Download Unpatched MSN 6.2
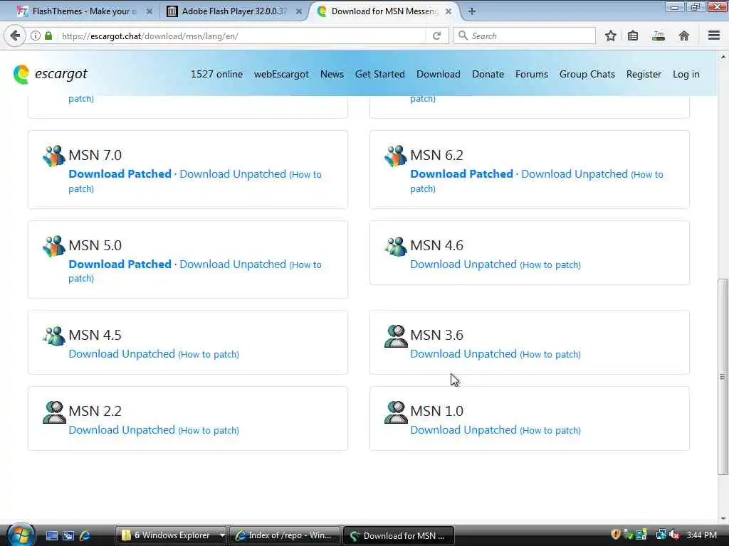This screenshot has width=729, height=546. (x=575, y=173)
